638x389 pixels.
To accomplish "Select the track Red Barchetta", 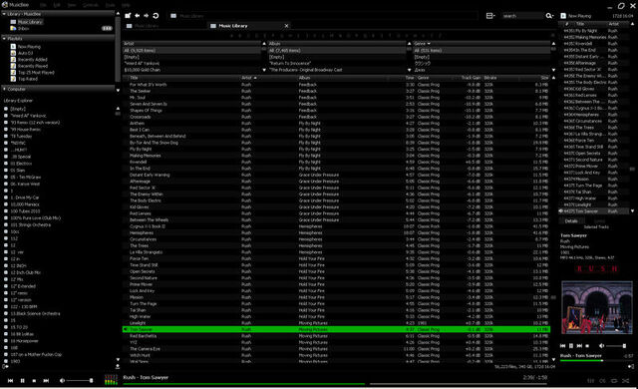I will tap(336, 336).
